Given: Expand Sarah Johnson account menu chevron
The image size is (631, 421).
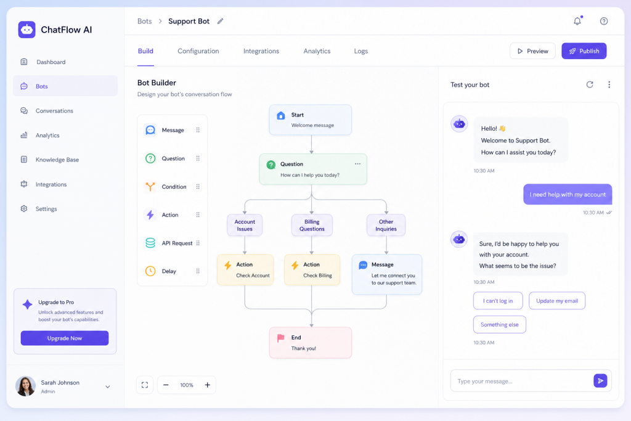Looking at the screenshot, I should pos(107,386).
